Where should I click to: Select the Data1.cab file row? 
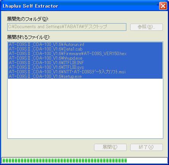point(85,49)
